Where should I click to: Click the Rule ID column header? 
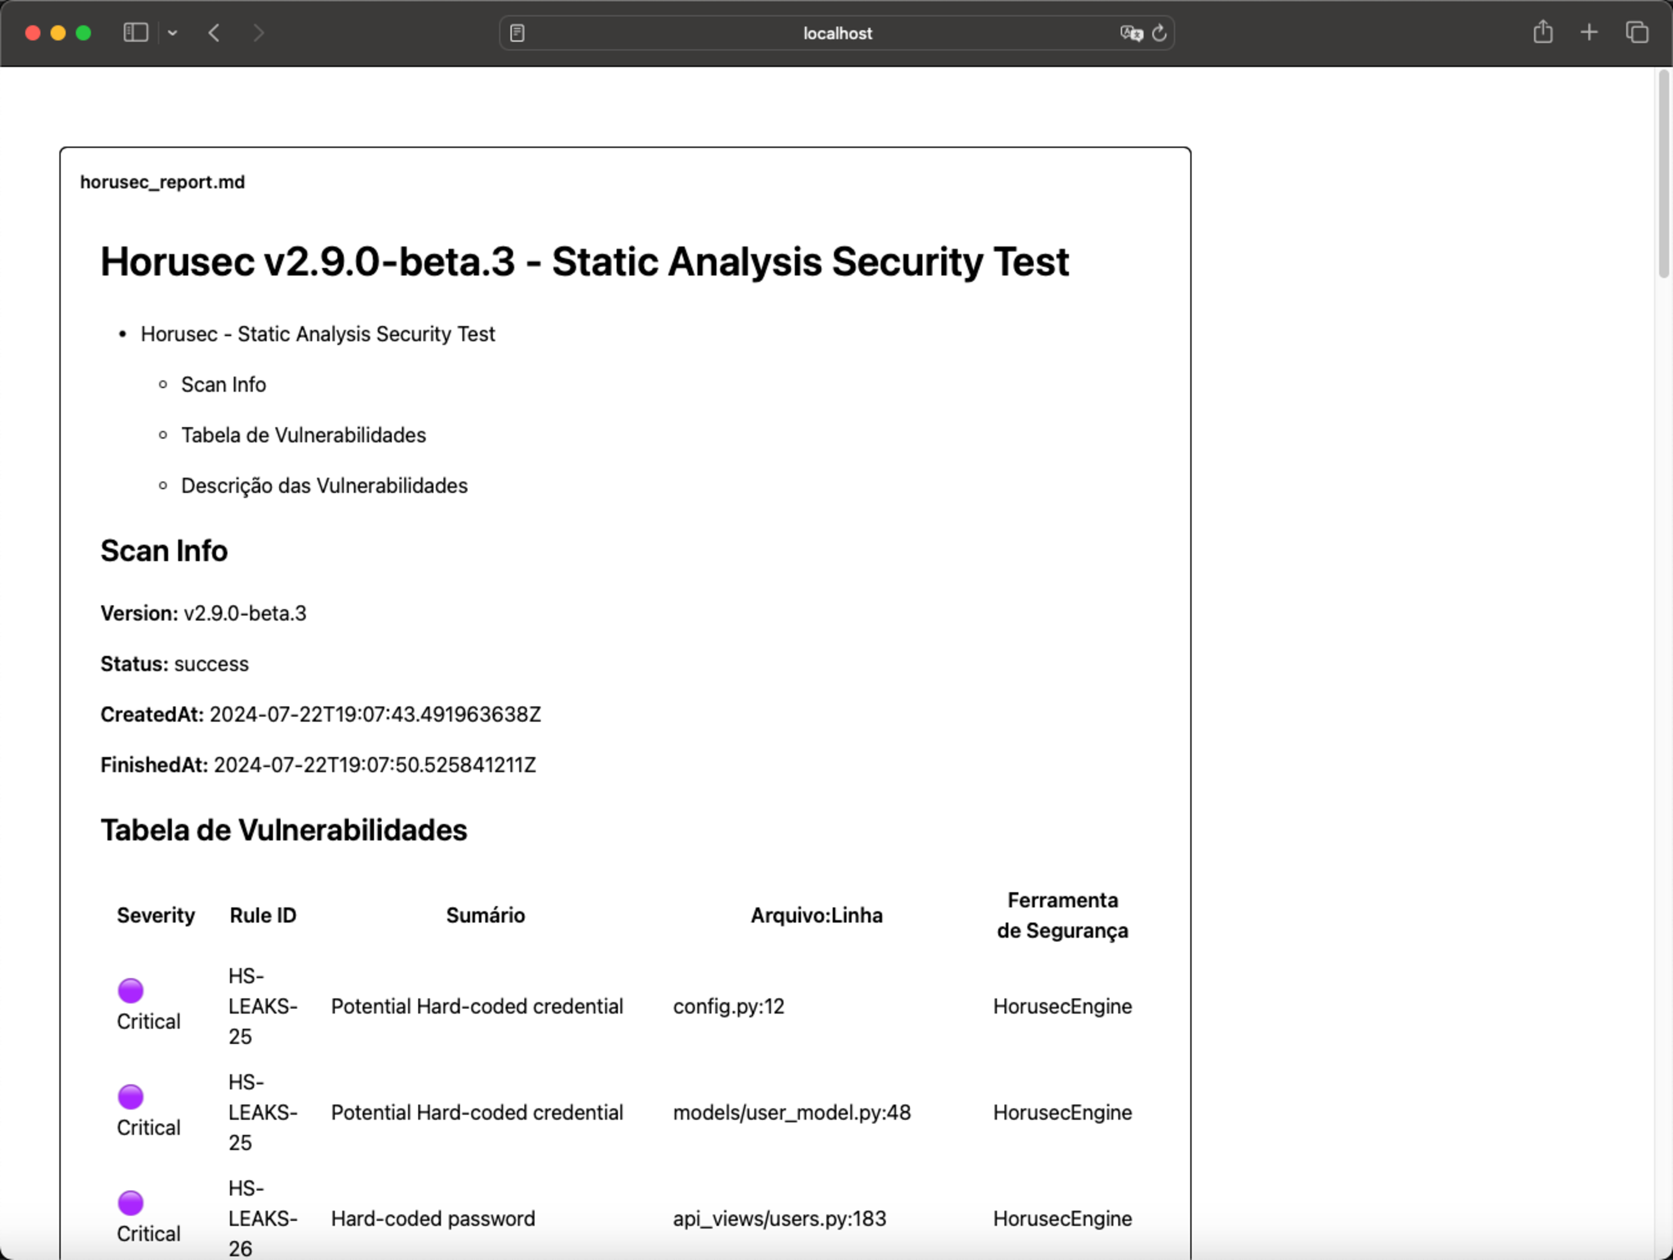(x=262, y=915)
